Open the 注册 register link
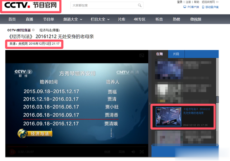 click(x=188, y=2)
